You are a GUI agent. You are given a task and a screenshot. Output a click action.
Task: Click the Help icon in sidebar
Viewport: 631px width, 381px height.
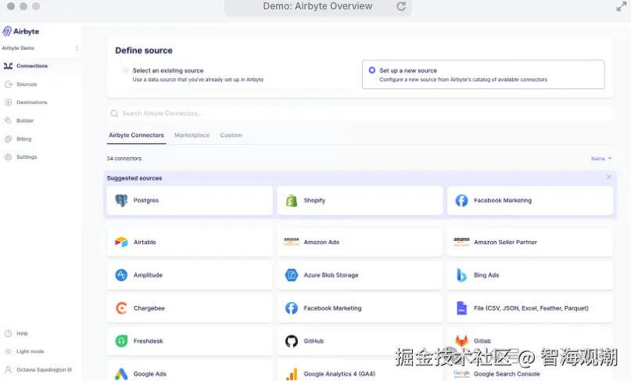tap(8, 333)
